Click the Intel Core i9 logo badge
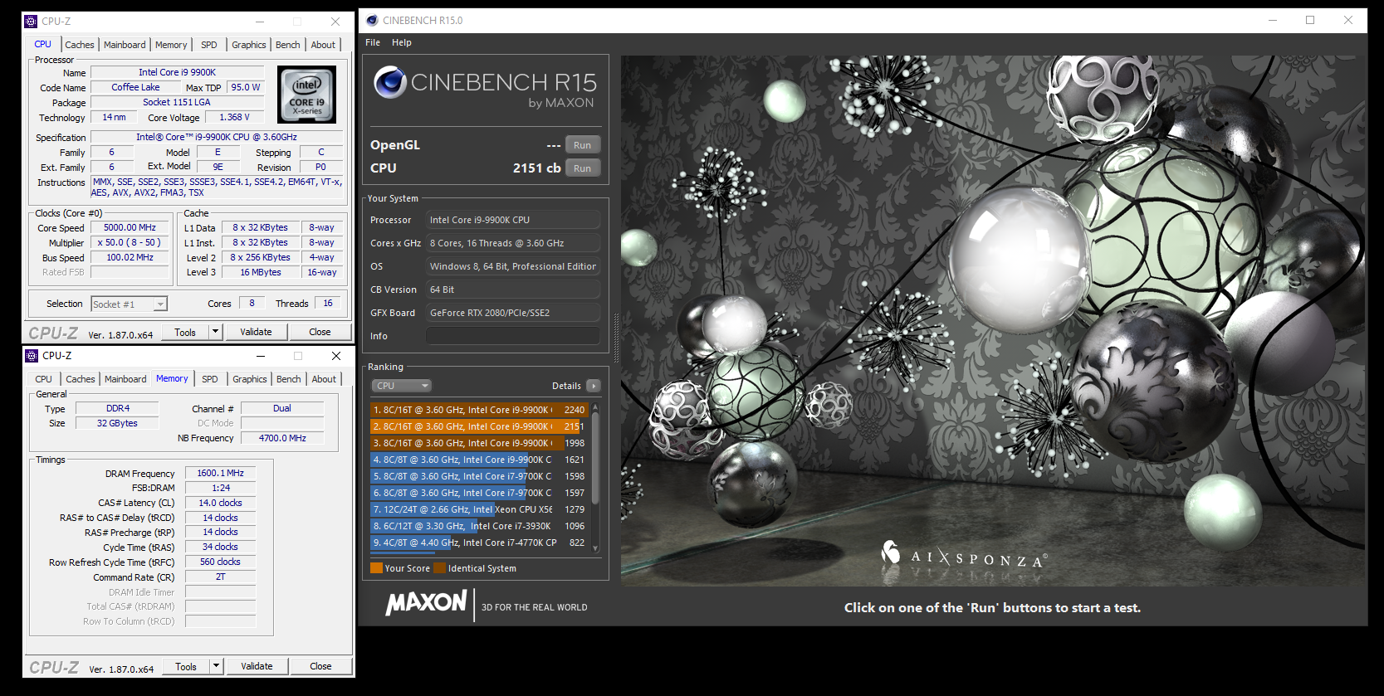The width and height of the screenshot is (1384, 696). (306, 95)
